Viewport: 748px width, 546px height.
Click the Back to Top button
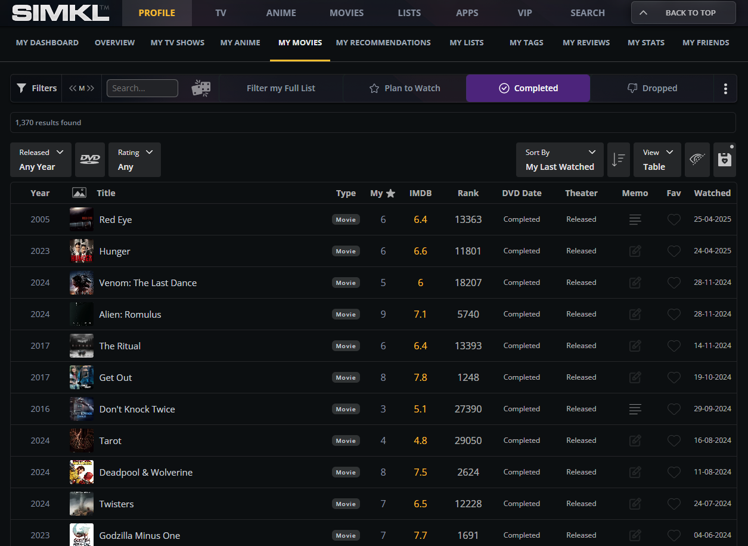683,13
